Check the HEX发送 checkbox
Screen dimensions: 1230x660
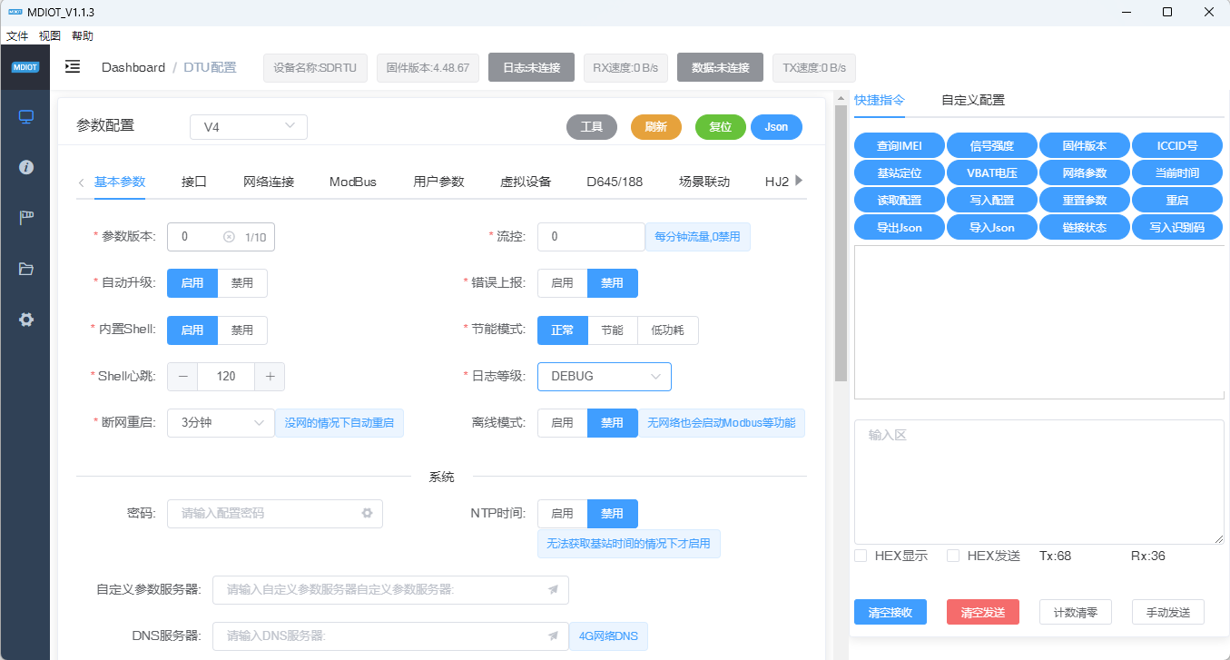pyautogui.click(x=953, y=556)
